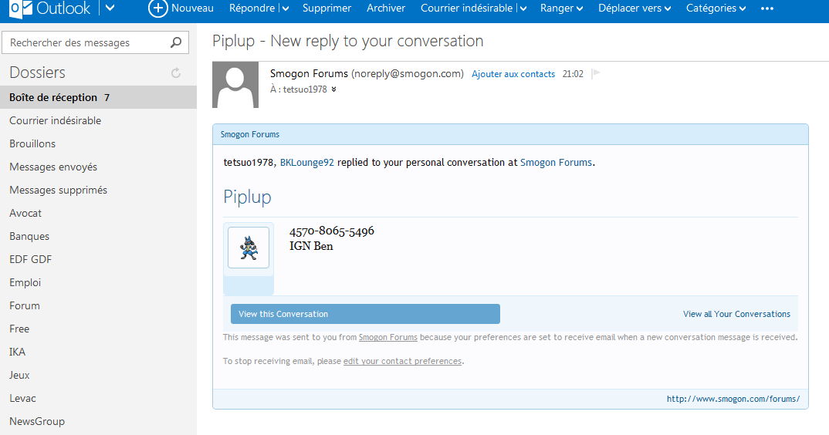829x435 pixels.
Task: Open the Courrier indésirable folder
Action: (x=55, y=120)
